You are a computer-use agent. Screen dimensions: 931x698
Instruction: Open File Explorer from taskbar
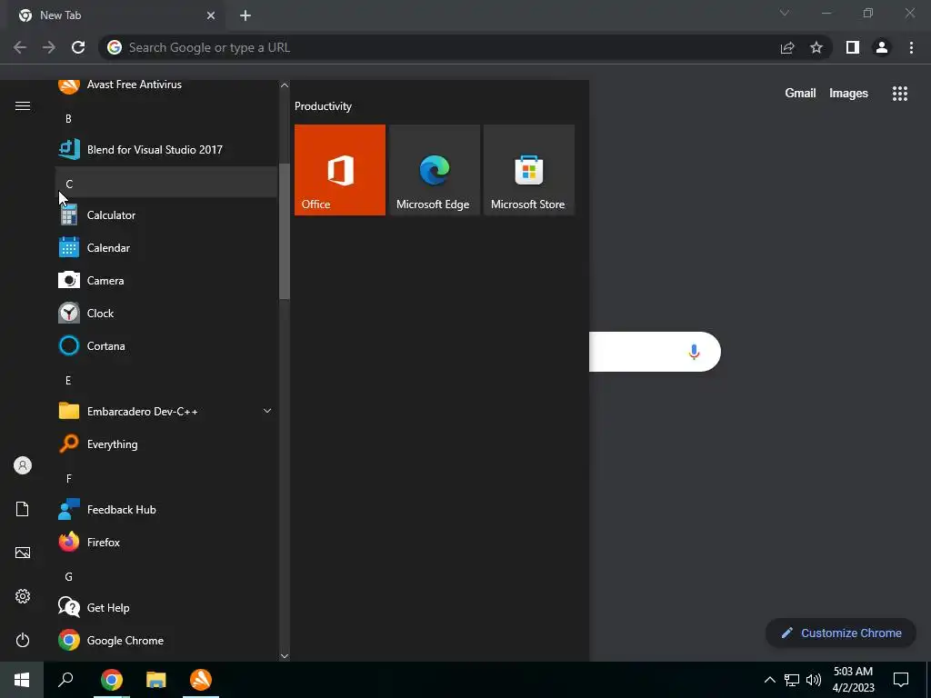point(156,680)
